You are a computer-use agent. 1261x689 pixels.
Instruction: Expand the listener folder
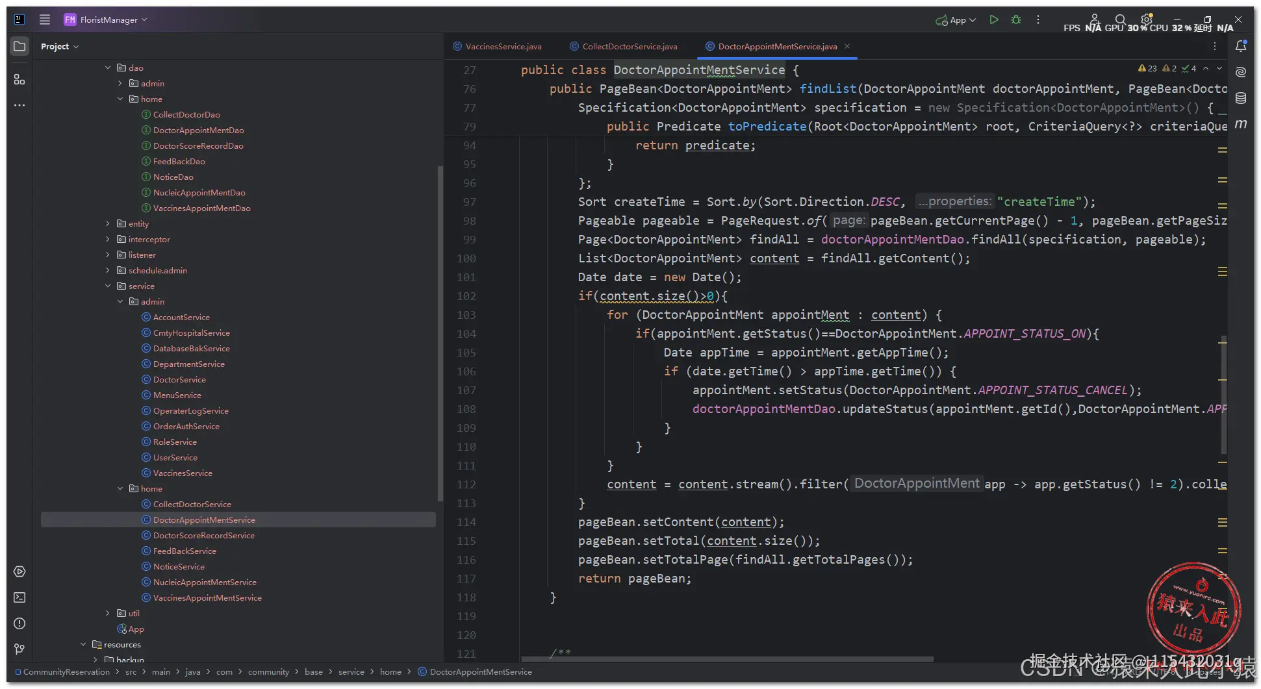click(108, 255)
